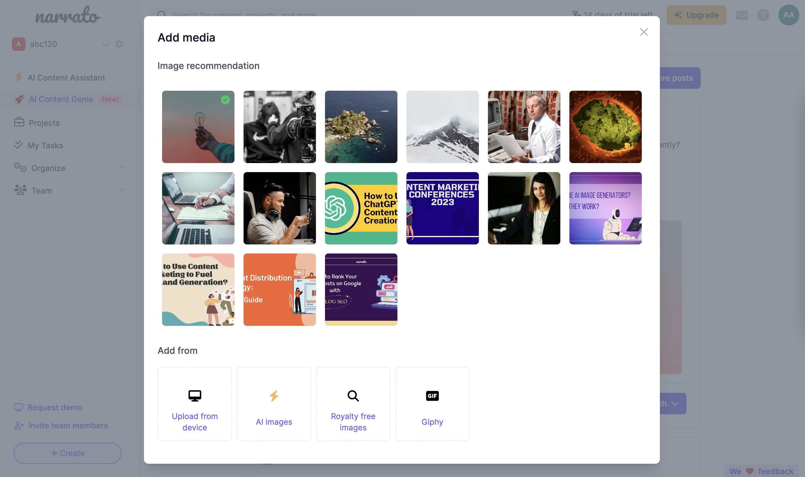Click the Team people icon
The width and height of the screenshot is (805, 477).
coord(20,190)
